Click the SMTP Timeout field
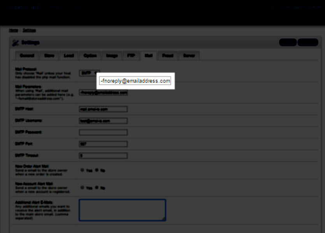Screen dimensions: 325x233 pyautogui.click(x=103, y=155)
